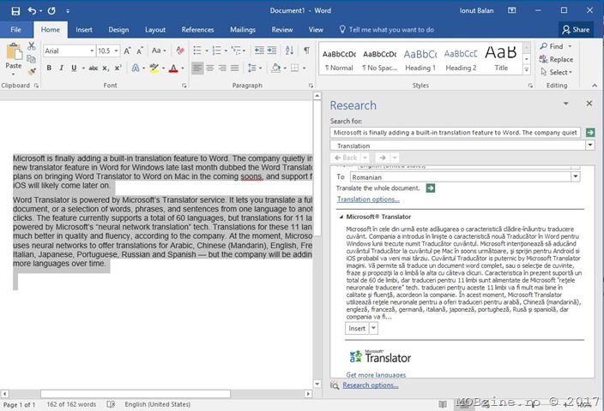Switch to the Insert tab
This screenshot has width=604, height=411.
click(x=84, y=30)
